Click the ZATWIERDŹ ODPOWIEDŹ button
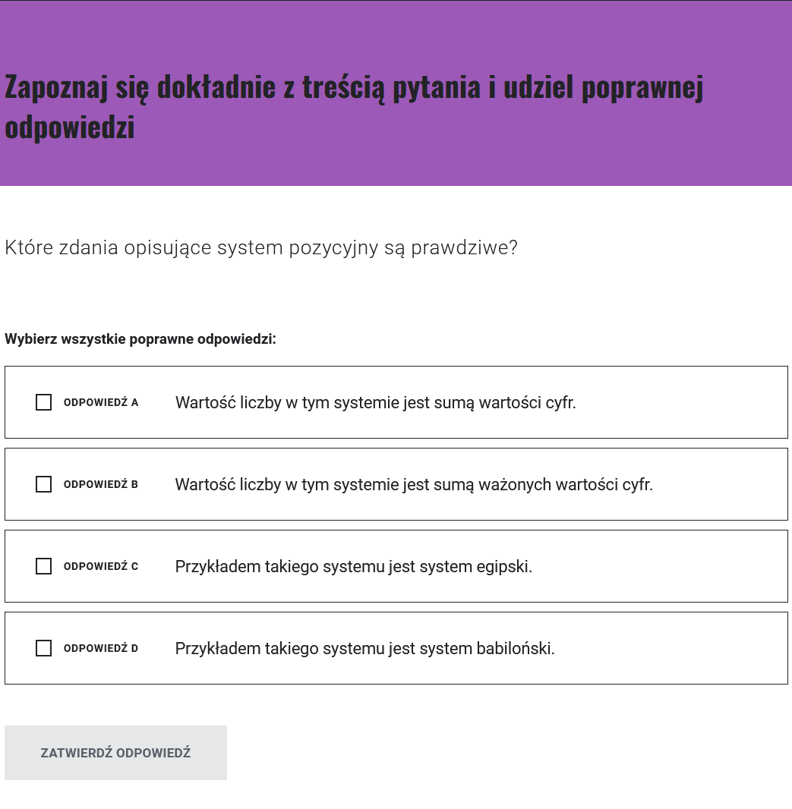 pyautogui.click(x=115, y=752)
